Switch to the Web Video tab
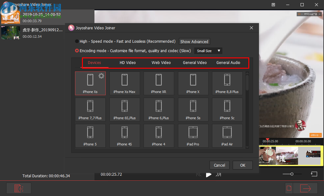324x196 pixels. [x=161, y=62]
